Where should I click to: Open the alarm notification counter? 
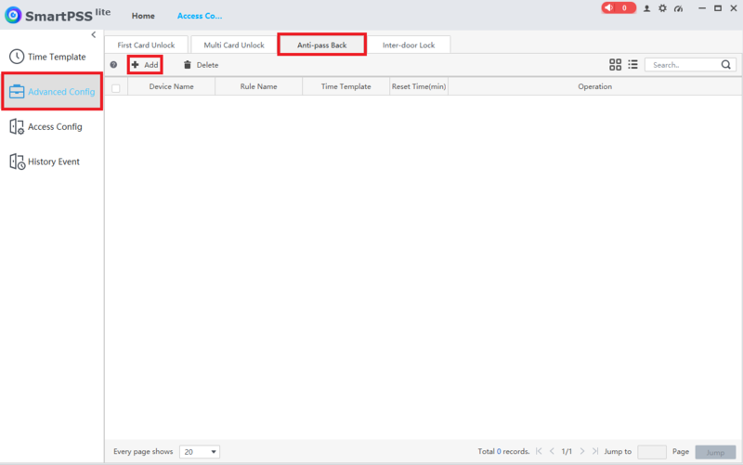coord(618,7)
